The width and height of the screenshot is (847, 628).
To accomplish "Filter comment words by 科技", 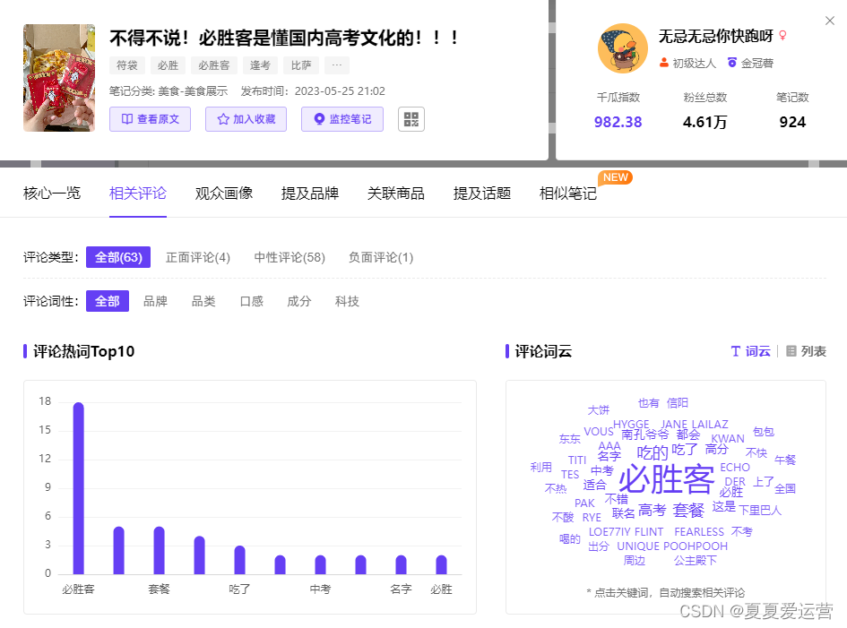I will point(347,301).
